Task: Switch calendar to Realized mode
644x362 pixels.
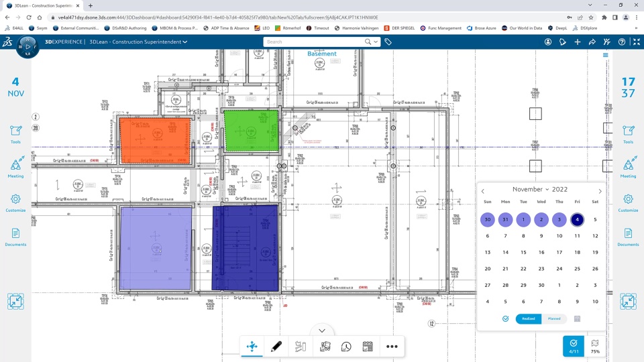Action: 528,318
